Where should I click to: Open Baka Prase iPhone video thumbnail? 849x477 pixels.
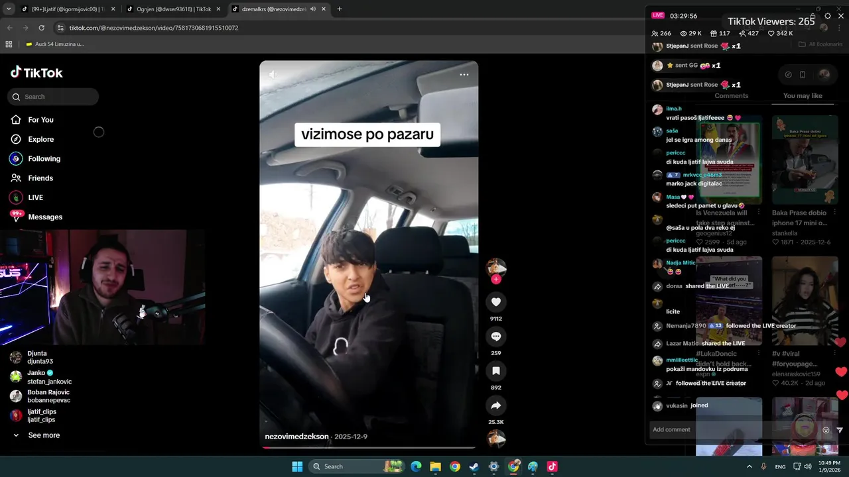805,160
